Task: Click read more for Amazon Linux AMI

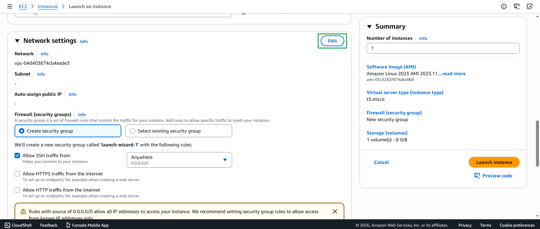Action: [454, 74]
